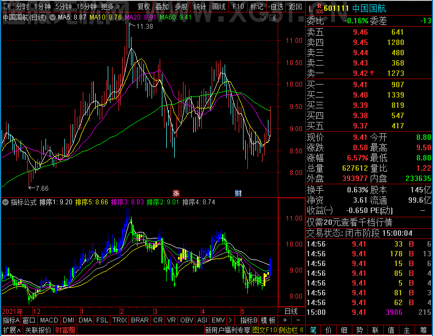433x336 pixels.
Task: Select the 势 trend tab
Action: (x=359, y=330)
